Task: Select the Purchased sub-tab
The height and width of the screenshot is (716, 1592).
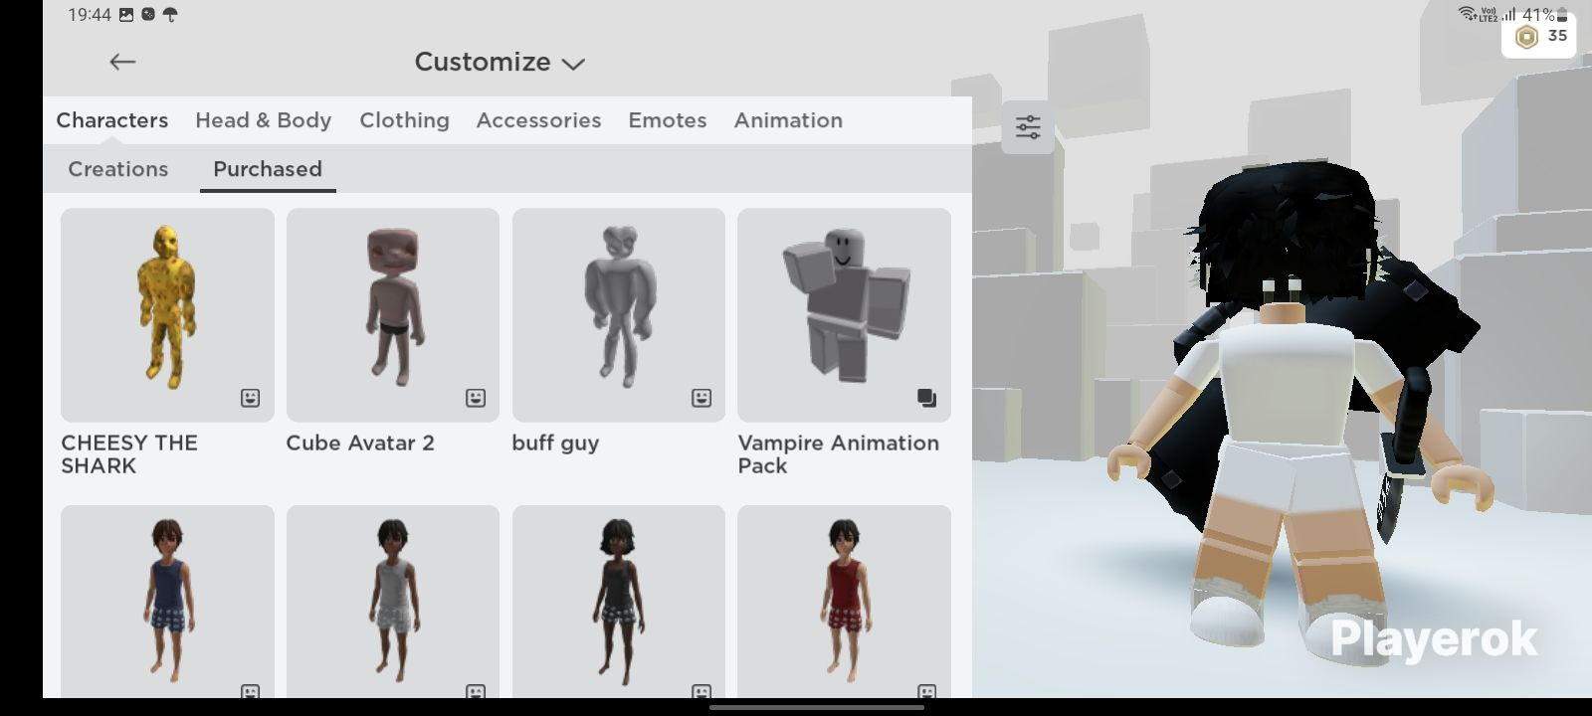Action: 268,169
